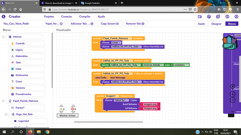The height and width of the screenshot is (135, 241).
Task: Collapse the Papel_Parede_Natureza tree section
Action: [x=3, y=101]
